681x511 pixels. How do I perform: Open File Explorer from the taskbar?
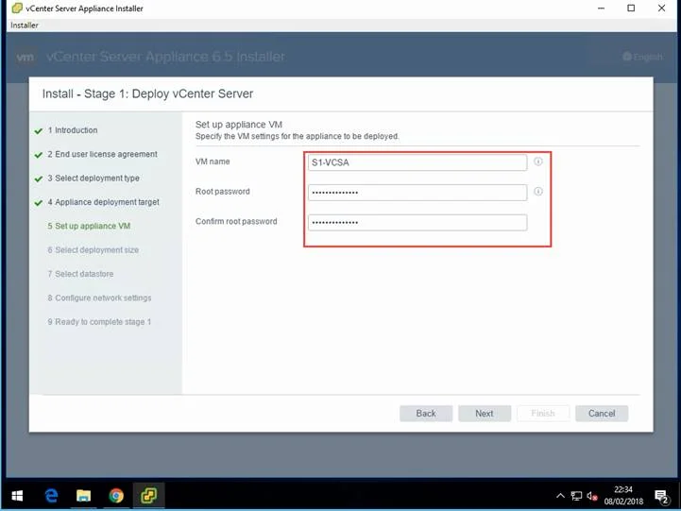(x=83, y=495)
